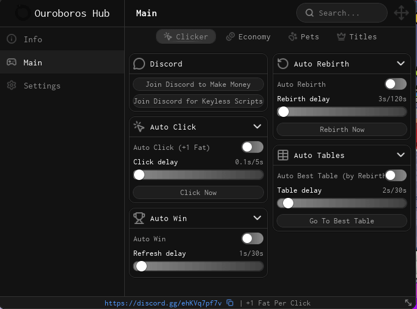Screen dimensions: 417x309
Task: Click the Table delay slider handle
Action: click(x=288, y=203)
